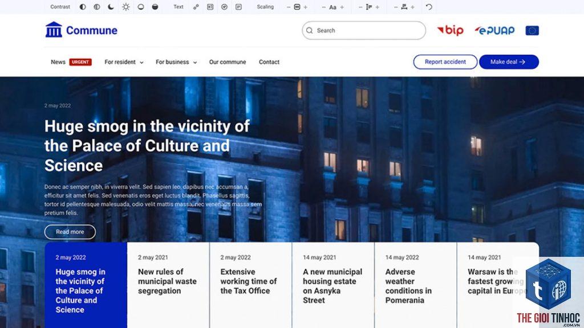
Task: Click the hero paragraph starting Donec ac semper
Action: pos(153,200)
